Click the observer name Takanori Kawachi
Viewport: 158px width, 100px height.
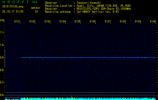(89, 3)
